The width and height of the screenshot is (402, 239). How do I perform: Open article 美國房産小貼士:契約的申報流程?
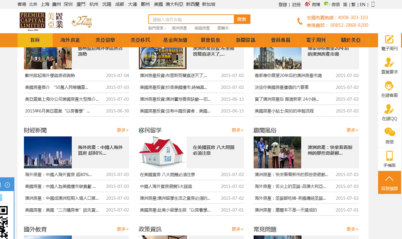284,111
